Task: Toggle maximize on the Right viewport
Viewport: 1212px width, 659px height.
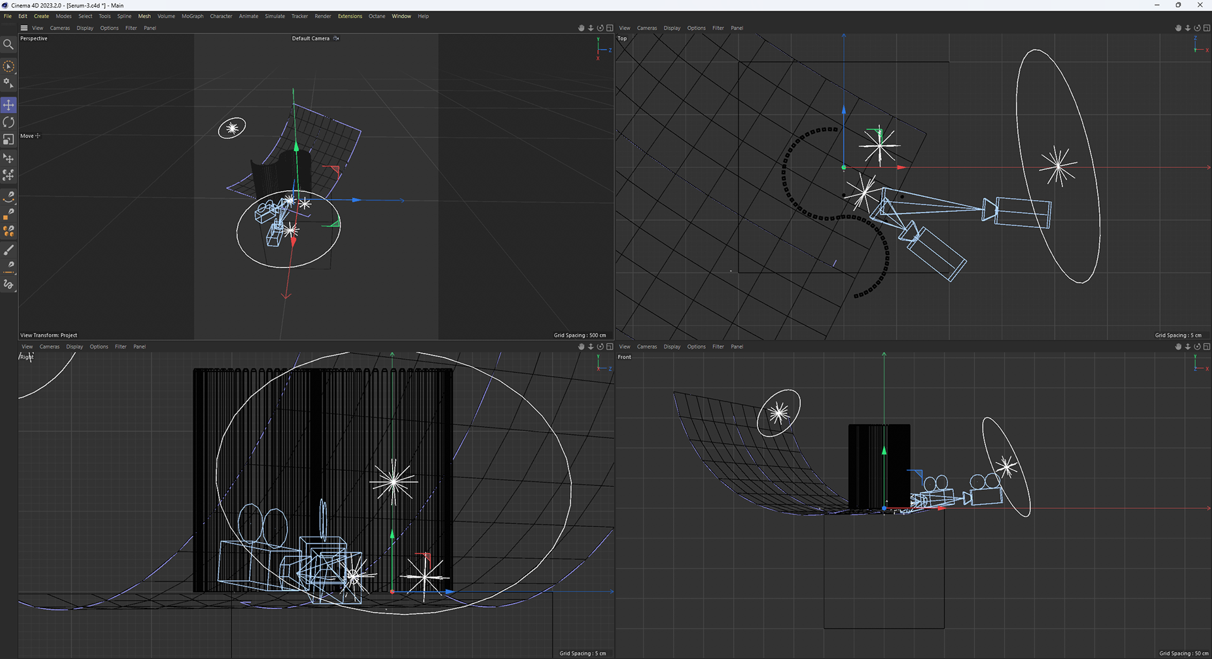Action: point(610,347)
